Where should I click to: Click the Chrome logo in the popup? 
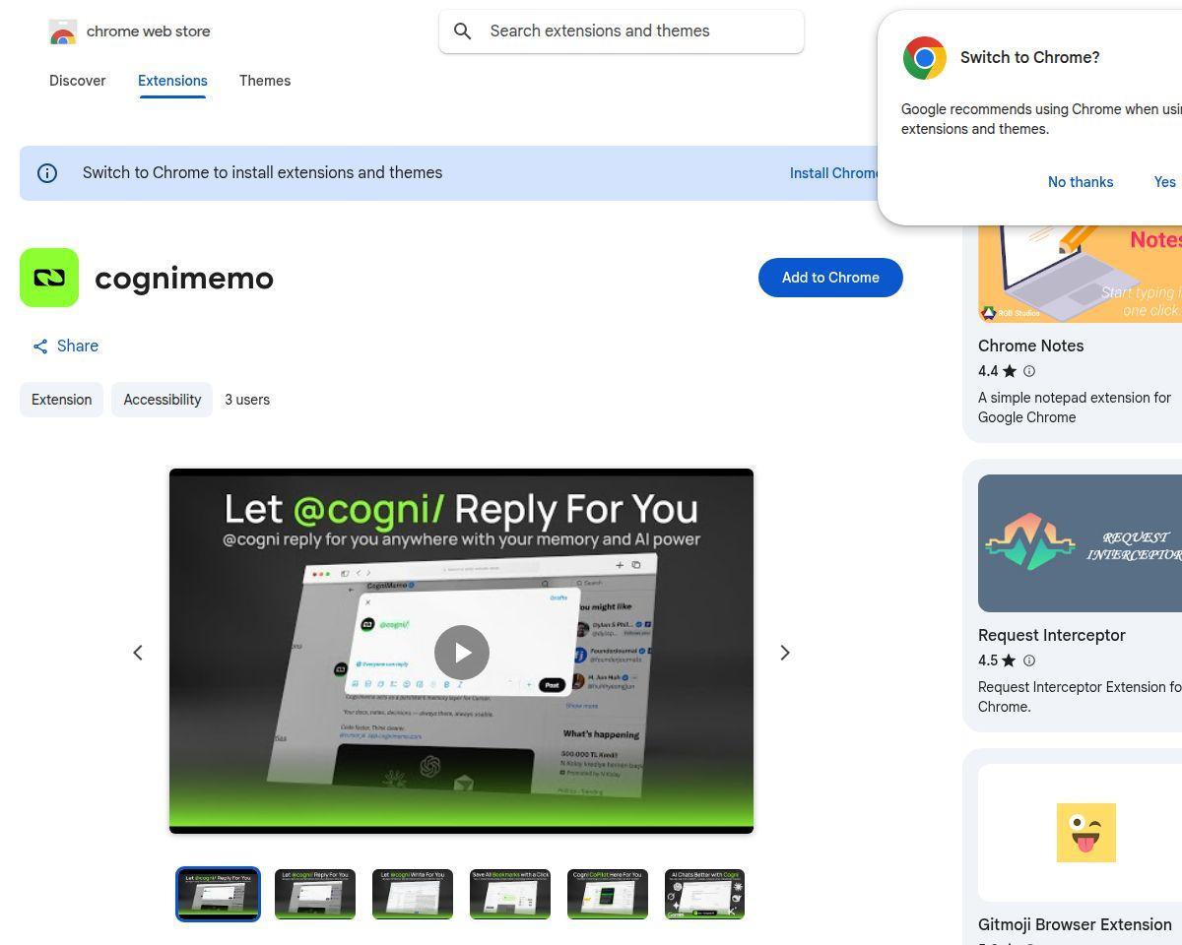924,58
